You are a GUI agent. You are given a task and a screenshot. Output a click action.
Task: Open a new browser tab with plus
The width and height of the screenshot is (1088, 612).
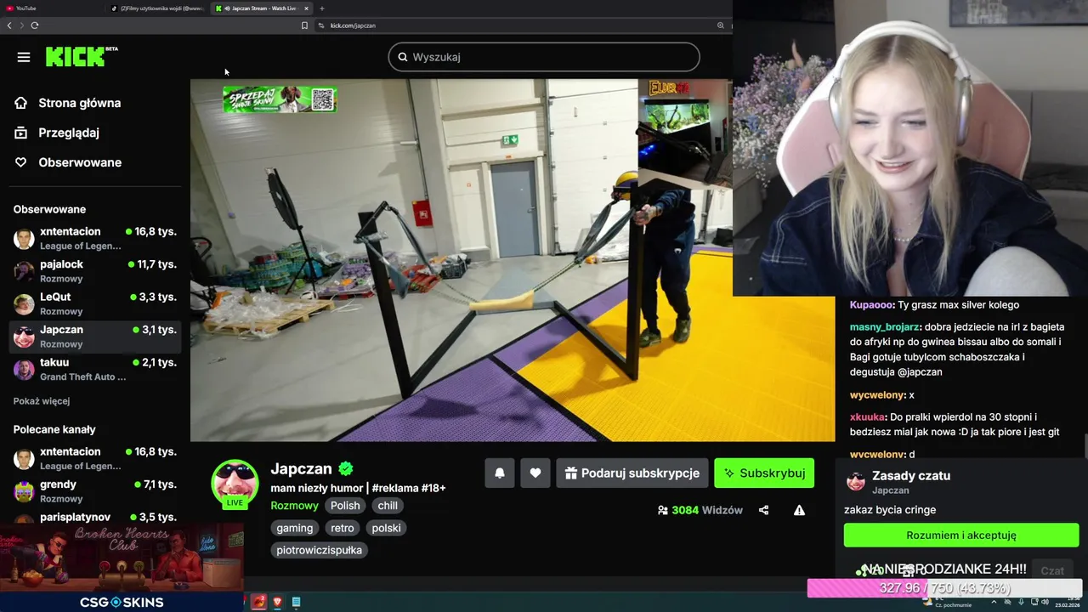[321, 8]
